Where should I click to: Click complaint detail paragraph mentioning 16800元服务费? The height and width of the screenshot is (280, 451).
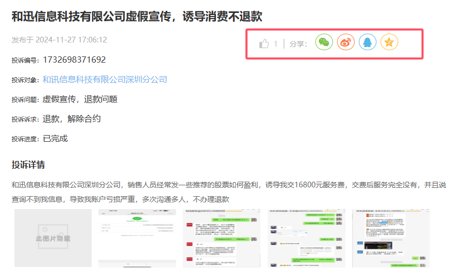229,192
